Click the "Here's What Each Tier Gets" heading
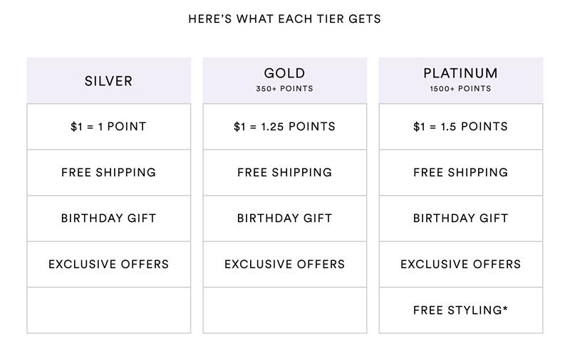The height and width of the screenshot is (355, 570). [x=284, y=19]
